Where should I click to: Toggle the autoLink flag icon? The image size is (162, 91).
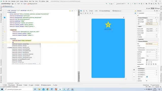[147, 81]
